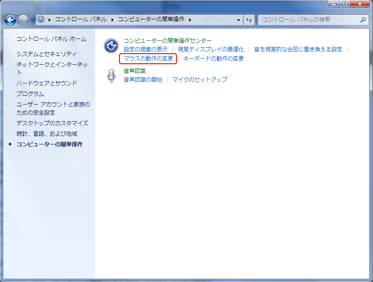This screenshot has height=282, width=373.
Task: Expand the chevron before コントロール パネル breadcrumb
Action: pos(50,20)
